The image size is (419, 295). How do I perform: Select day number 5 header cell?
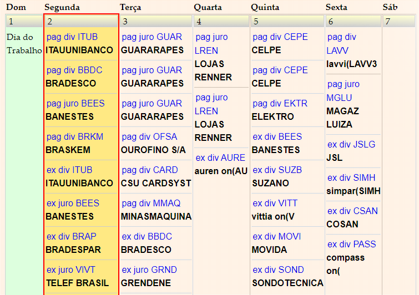coord(287,21)
